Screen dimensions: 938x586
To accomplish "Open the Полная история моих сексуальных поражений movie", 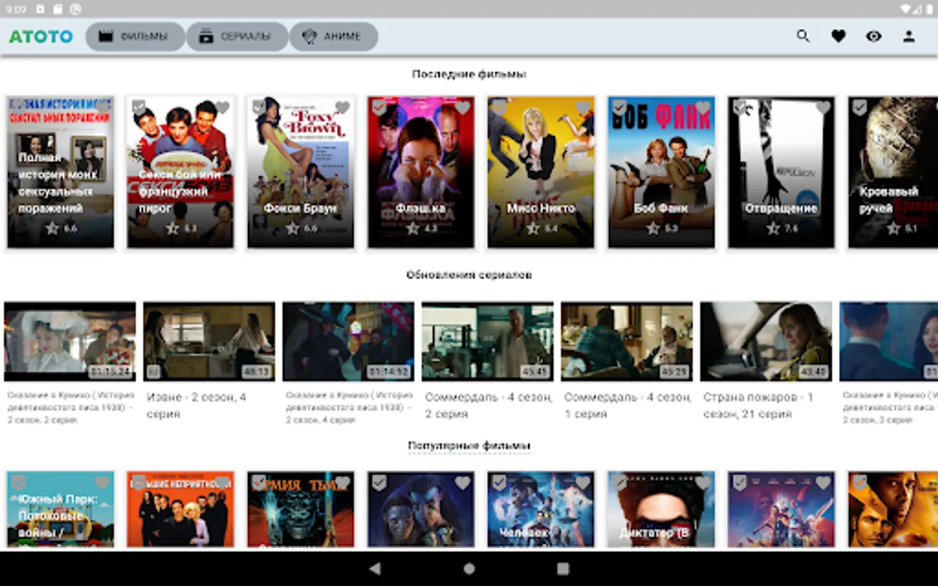I will [x=61, y=172].
